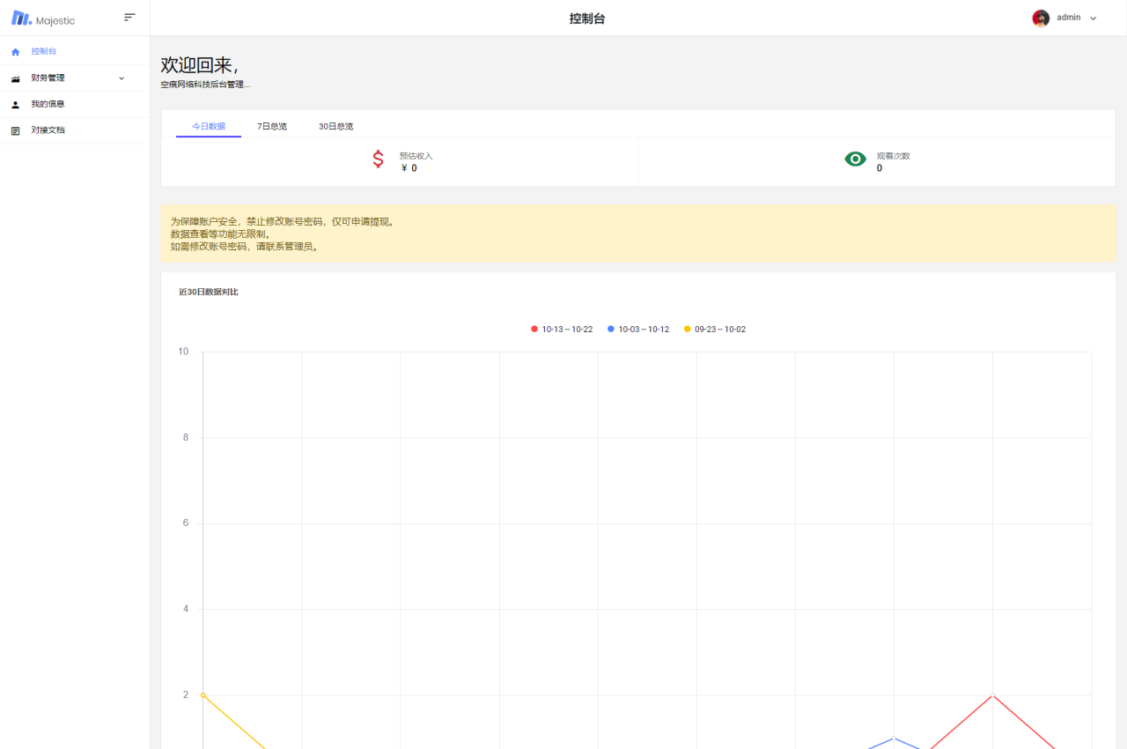Click the dollar sign icon for 预估收入
This screenshot has width=1127, height=749.
[x=378, y=159]
